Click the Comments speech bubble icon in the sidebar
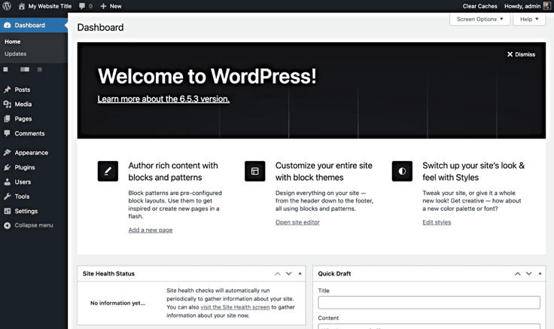 pos(7,133)
